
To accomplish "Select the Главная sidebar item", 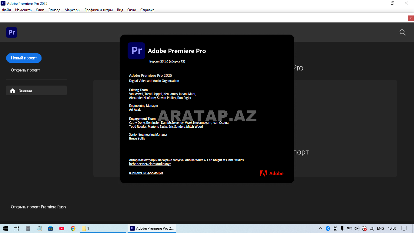I will (36, 90).
